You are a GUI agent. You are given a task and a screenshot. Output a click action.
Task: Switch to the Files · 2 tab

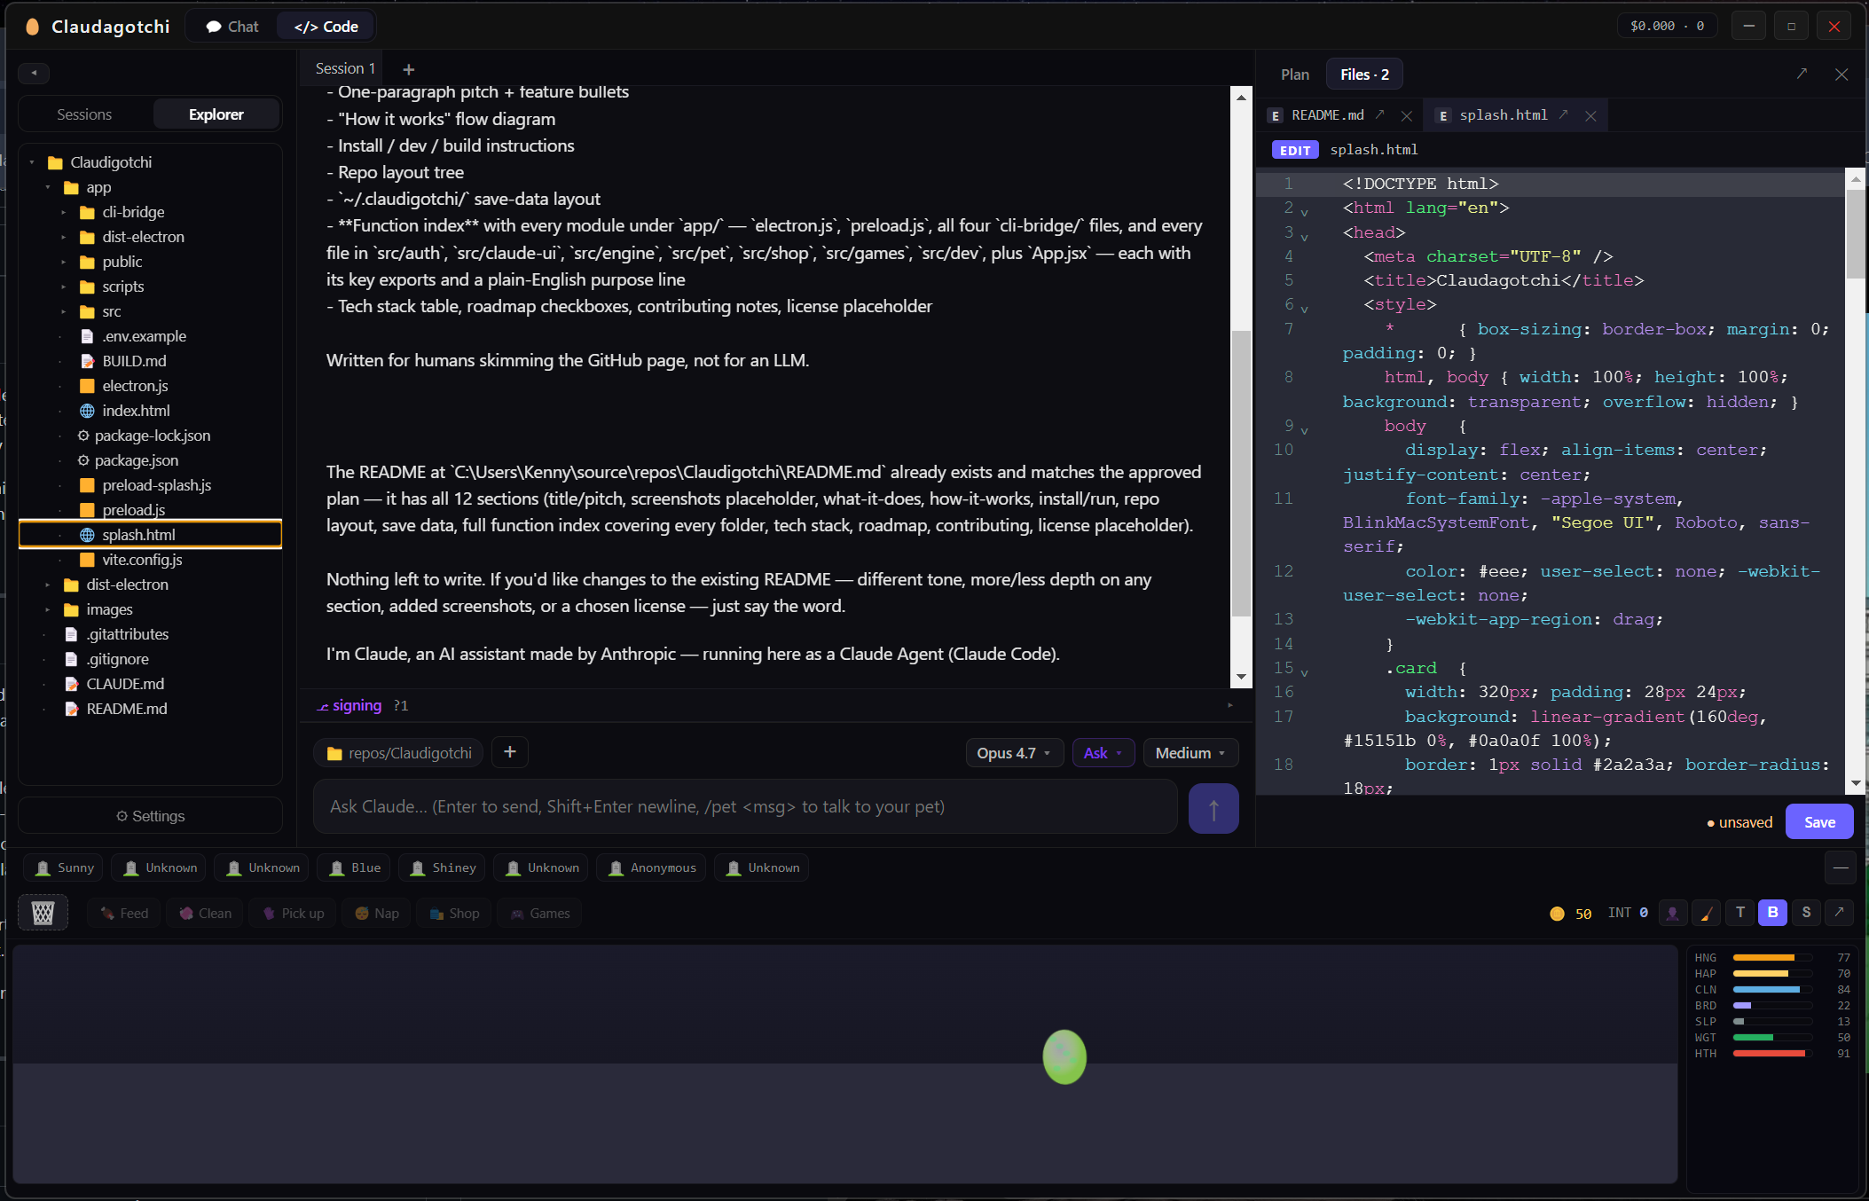pos(1364,75)
